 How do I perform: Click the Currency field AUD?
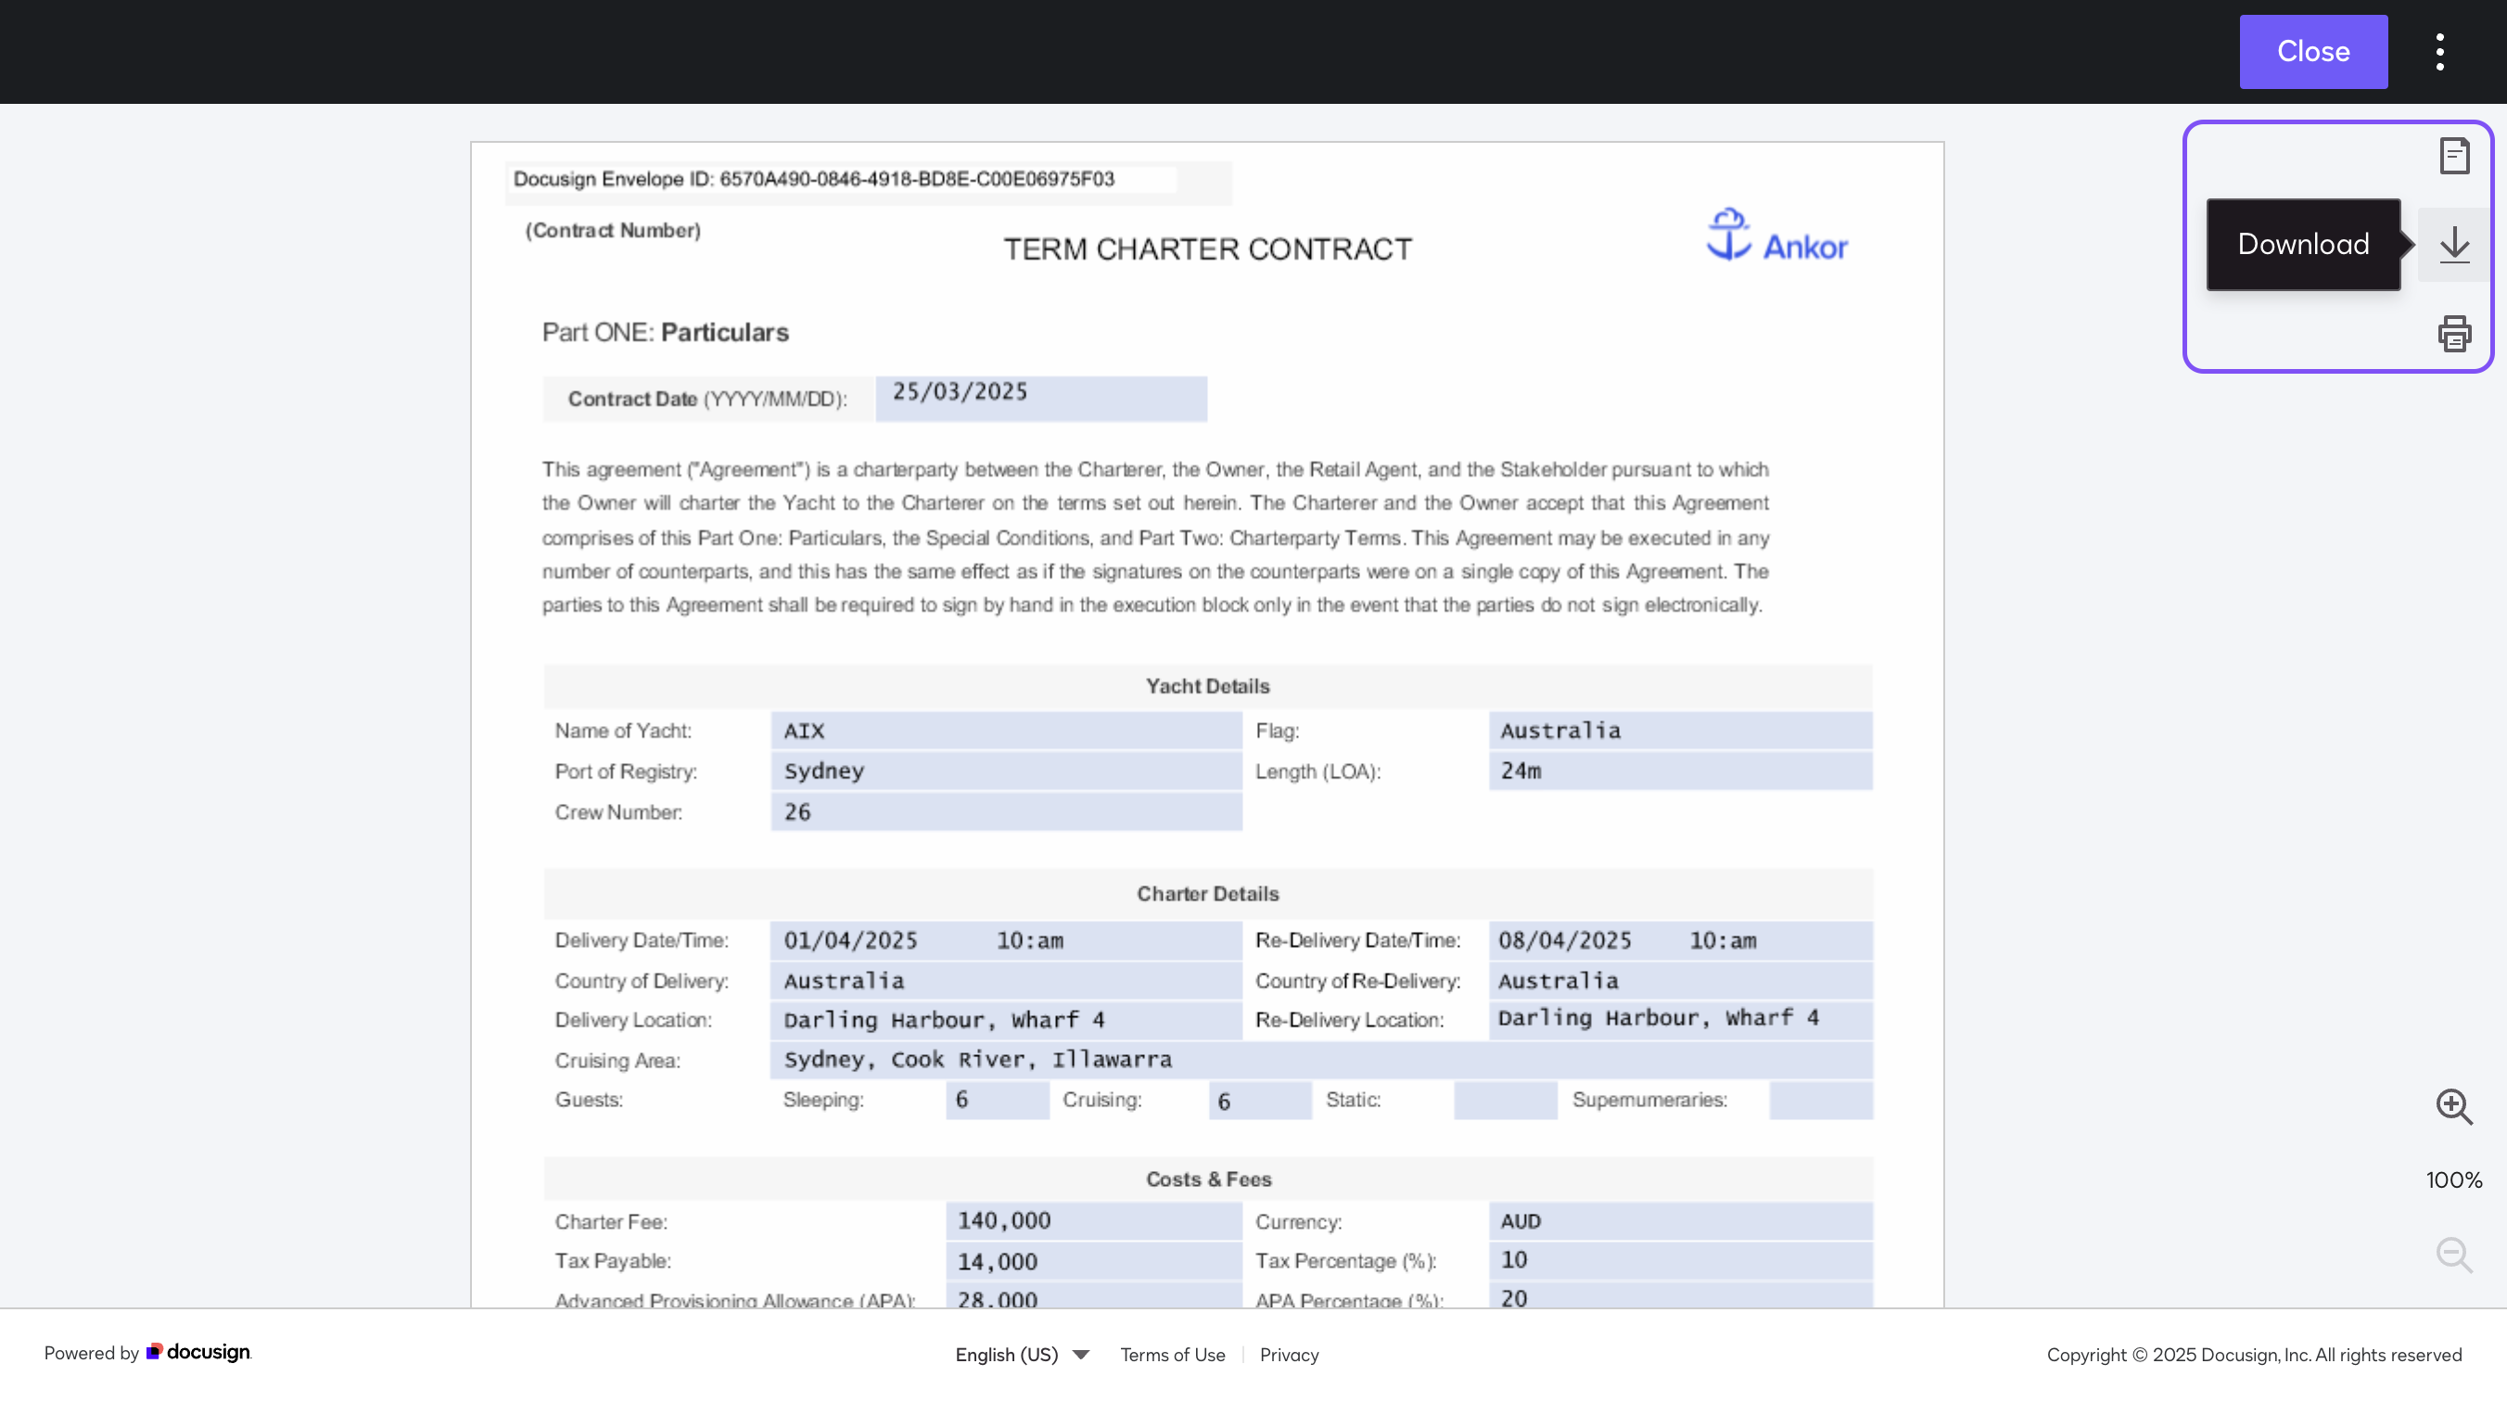tap(1680, 1221)
